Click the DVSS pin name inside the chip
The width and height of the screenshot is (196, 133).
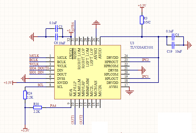pyautogui.click(x=61, y=79)
